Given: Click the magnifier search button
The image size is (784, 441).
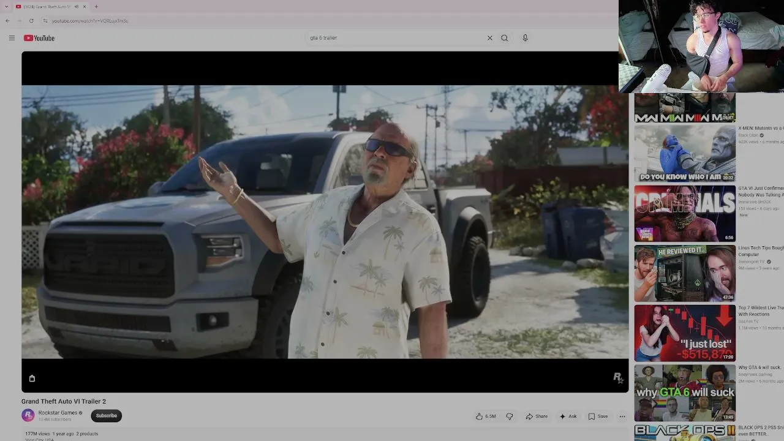Looking at the screenshot, I should pyautogui.click(x=505, y=38).
